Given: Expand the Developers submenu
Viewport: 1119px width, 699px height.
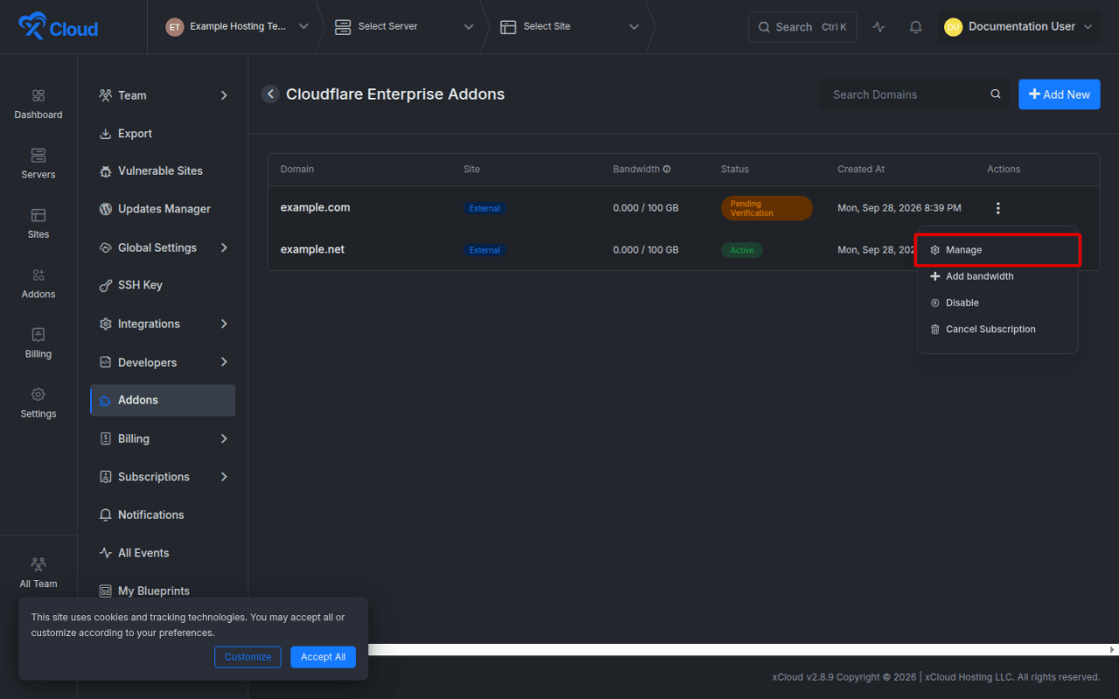Looking at the screenshot, I should [224, 362].
